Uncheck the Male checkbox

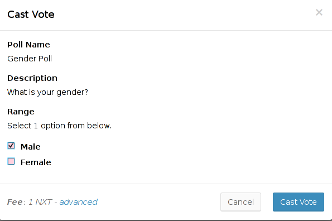[11, 146]
